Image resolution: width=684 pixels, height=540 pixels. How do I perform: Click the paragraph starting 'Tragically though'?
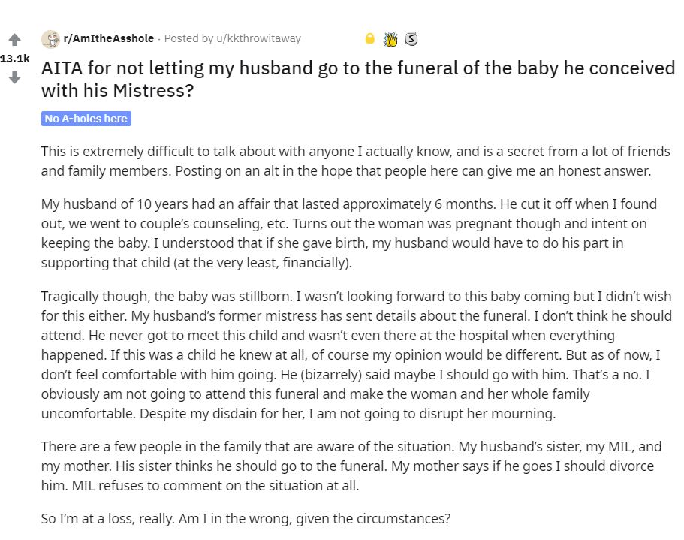(x=357, y=354)
